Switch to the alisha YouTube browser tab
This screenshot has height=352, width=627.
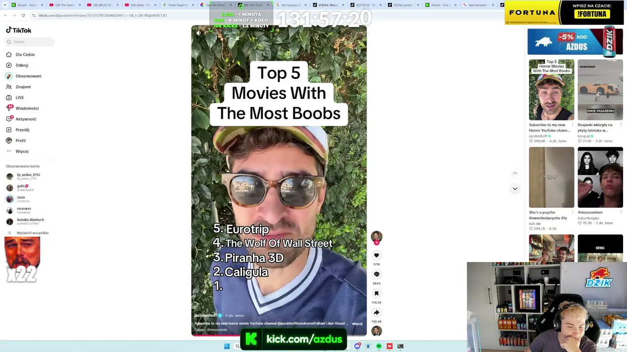point(140,5)
